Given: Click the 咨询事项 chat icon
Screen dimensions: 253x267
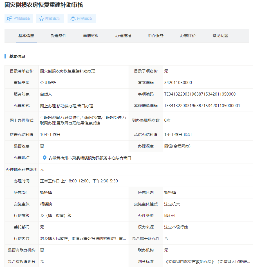Looking at the screenshot, I should [9, 19].
